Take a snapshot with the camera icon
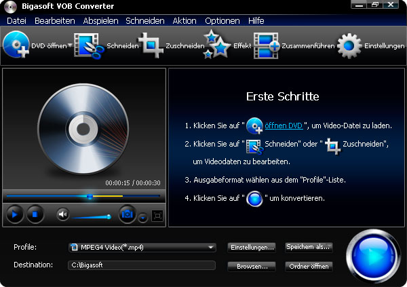 (128, 214)
